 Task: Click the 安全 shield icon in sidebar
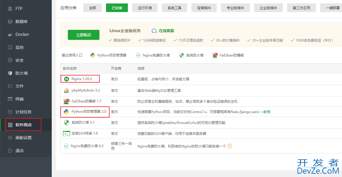(10, 60)
